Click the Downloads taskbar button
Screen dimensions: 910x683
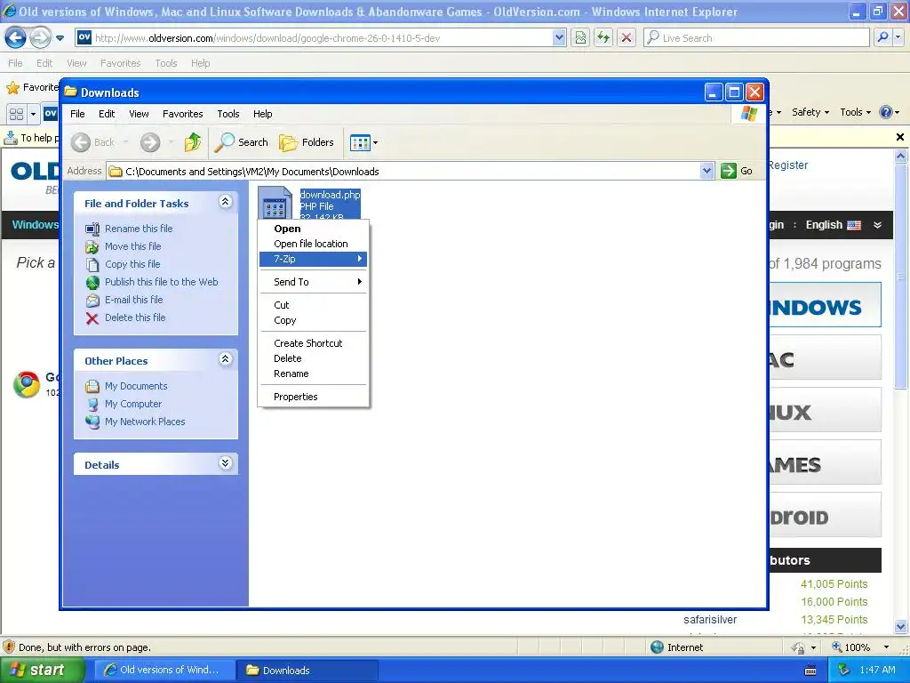coord(307,670)
